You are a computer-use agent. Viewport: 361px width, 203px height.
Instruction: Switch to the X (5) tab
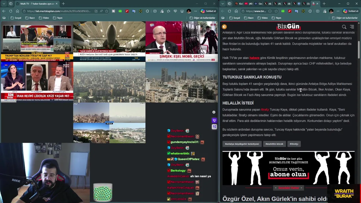click(x=306, y=4)
